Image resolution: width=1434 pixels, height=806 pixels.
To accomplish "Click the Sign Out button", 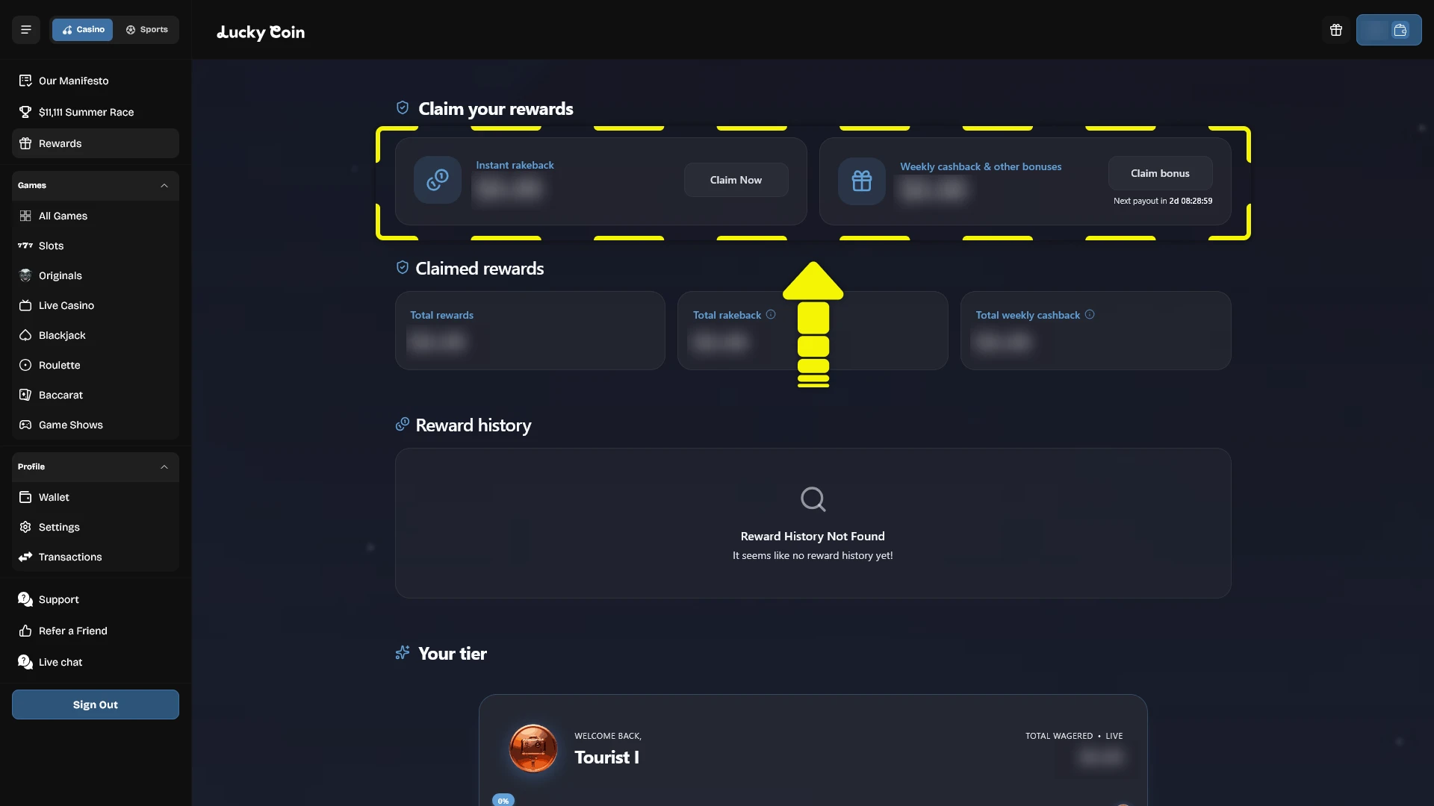I will pos(96,705).
